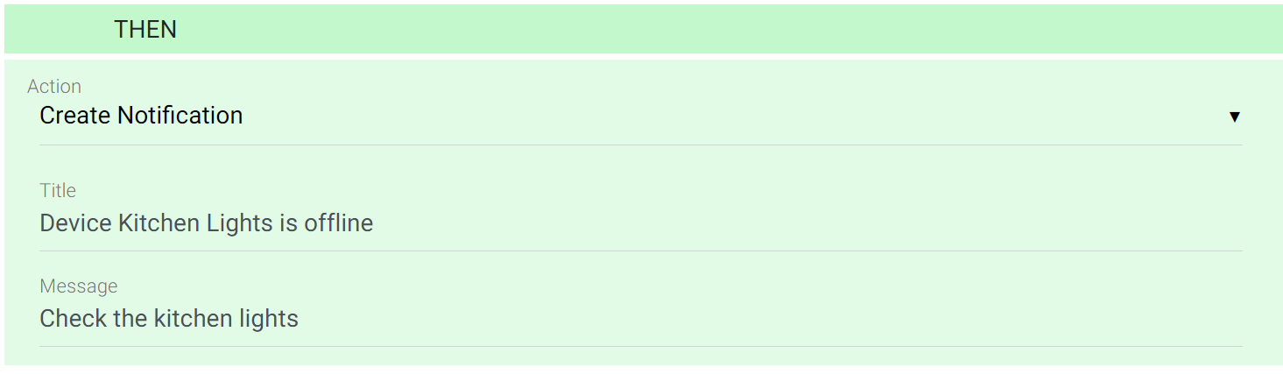Open the Action dropdown showing Create Notification

[x=613, y=116]
